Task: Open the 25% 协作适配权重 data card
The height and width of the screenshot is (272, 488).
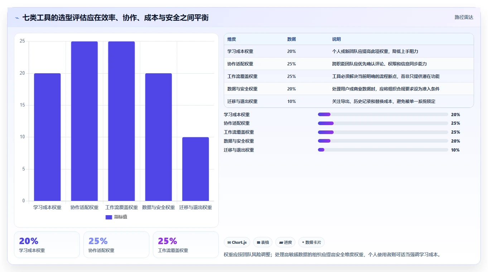Action: pos(116,244)
